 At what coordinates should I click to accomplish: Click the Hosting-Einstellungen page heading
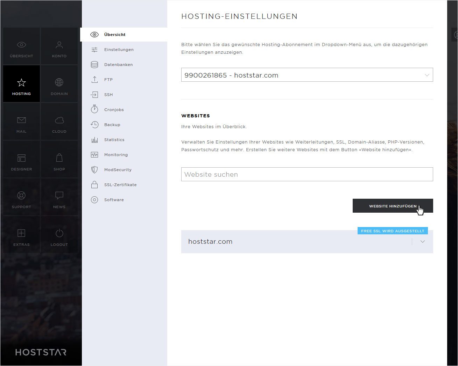point(239,16)
